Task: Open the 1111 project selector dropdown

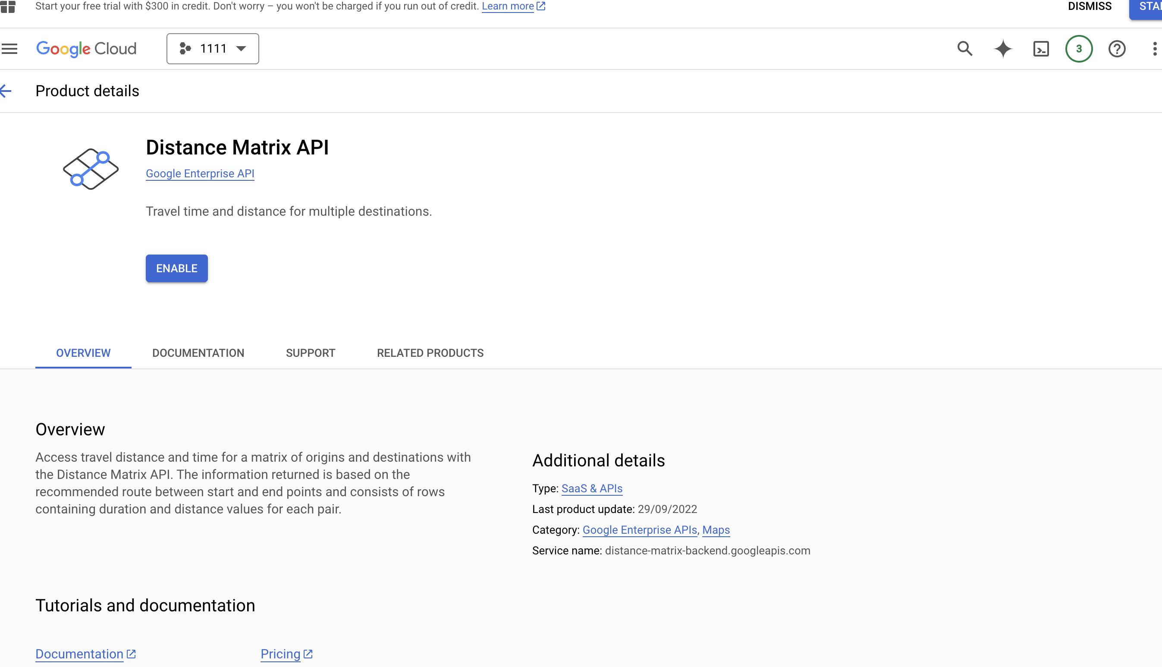Action: click(x=213, y=49)
